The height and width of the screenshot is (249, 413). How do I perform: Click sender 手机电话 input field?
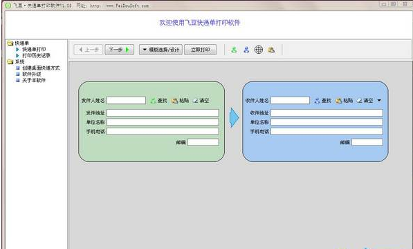point(163,131)
